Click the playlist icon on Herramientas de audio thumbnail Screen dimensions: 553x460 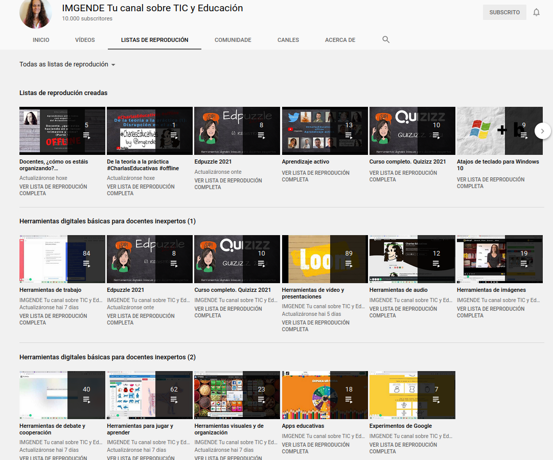click(x=436, y=264)
